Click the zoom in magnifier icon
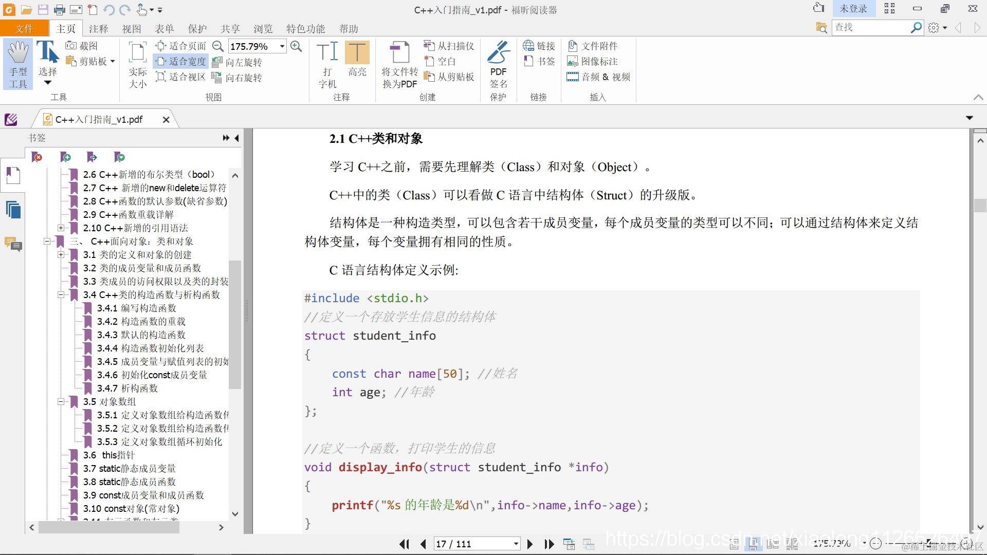 [296, 46]
